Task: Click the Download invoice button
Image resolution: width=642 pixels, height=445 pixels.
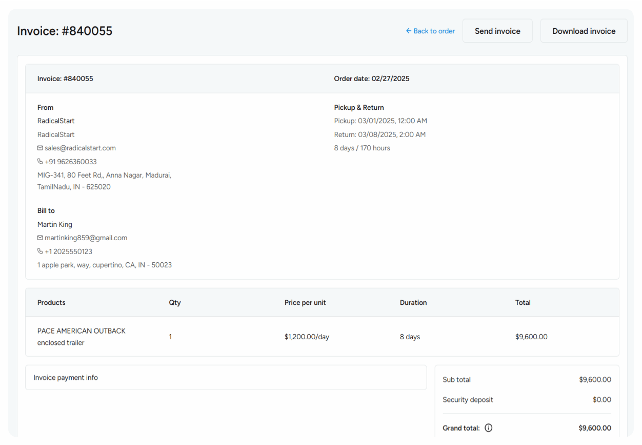Action: coord(584,31)
